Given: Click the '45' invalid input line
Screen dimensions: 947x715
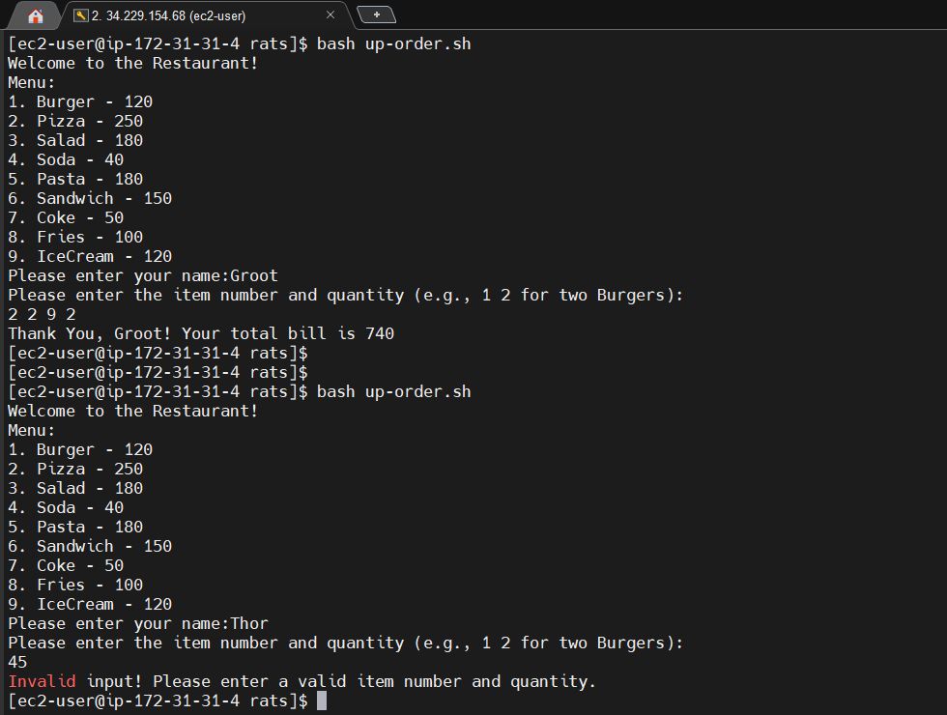Looking at the screenshot, I should point(17,663).
